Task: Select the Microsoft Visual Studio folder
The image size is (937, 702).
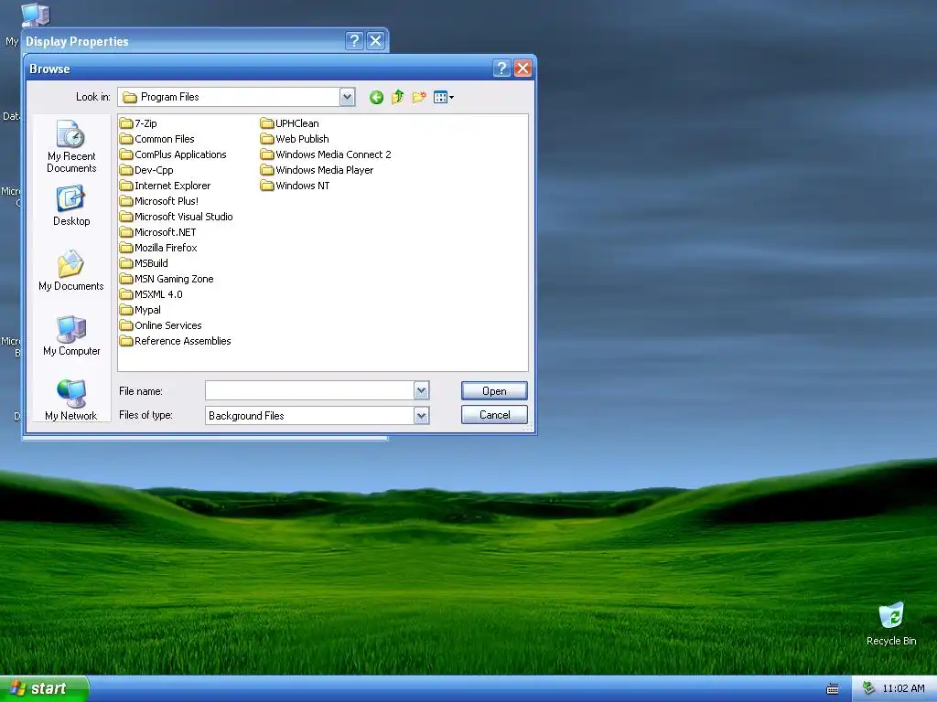Action: coord(177,217)
